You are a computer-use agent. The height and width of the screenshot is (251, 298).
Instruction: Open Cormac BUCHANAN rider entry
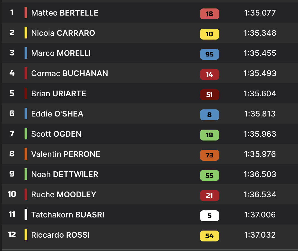(x=70, y=73)
